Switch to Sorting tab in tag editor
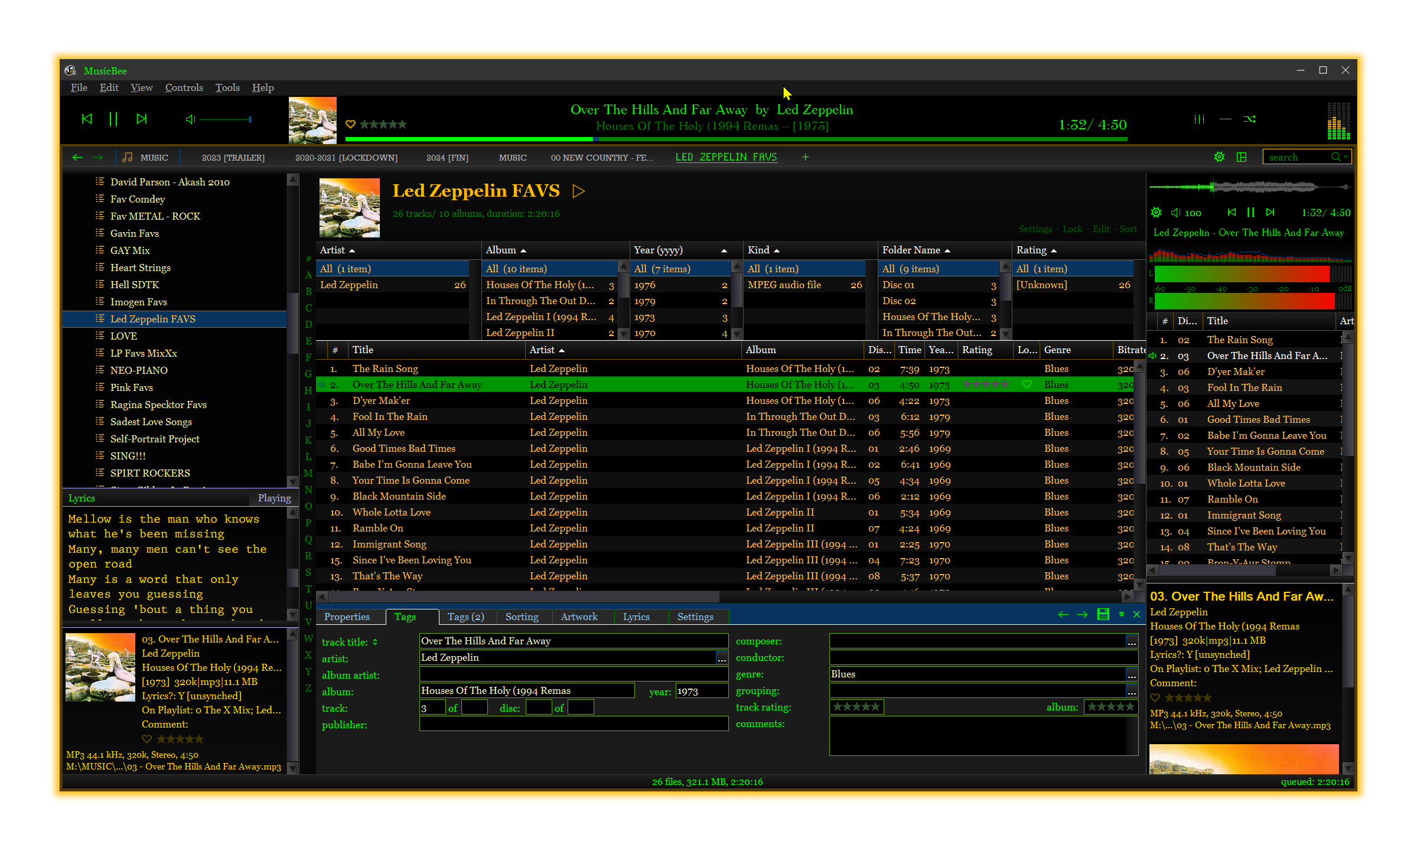 point(522,617)
